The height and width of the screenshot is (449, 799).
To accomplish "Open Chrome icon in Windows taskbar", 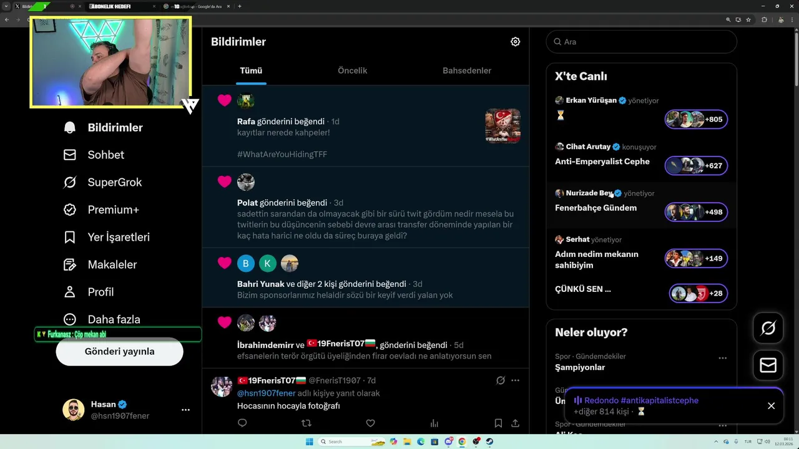I will [x=462, y=442].
